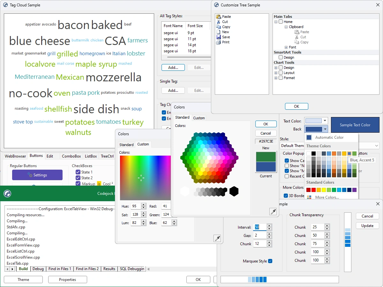Screen dimensions: 383x287
Task: Check the Format checkbox under Chart Tools
Action: point(281,78)
